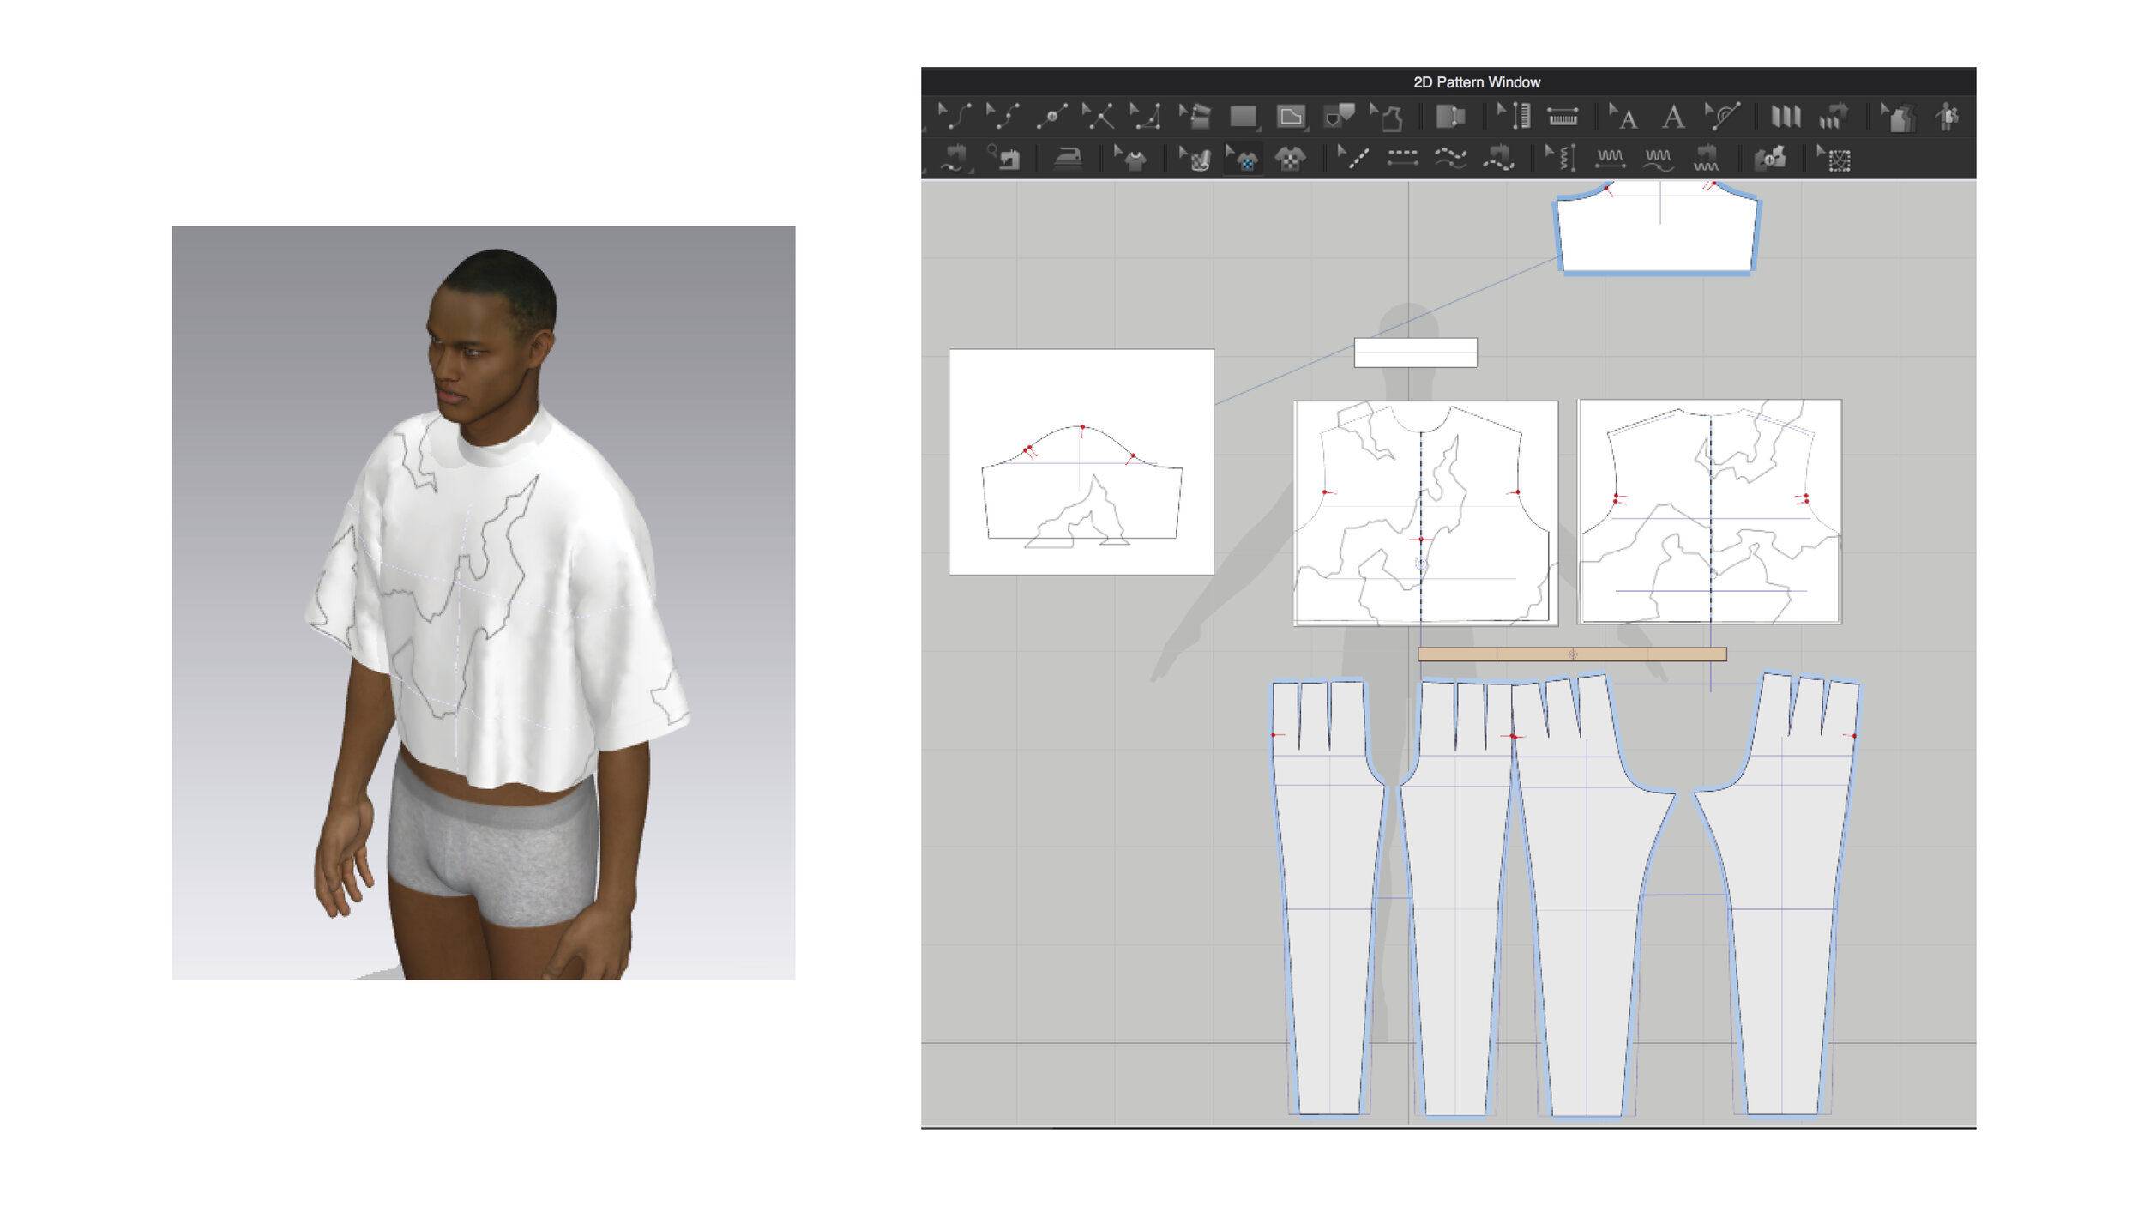The image size is (2144, 1206).
Task: Click the arrow with plain t-shirt tool
Action: click(1130, 159)
